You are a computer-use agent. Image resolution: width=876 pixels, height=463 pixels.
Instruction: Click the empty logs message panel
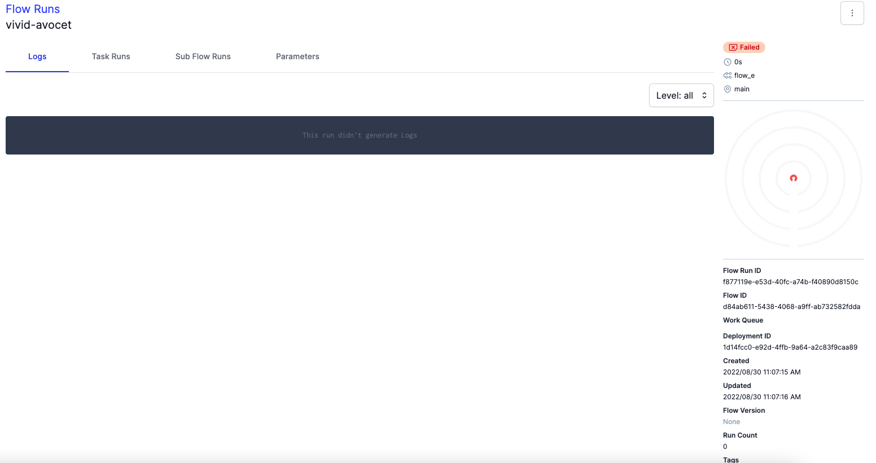(x=360, y=135)
